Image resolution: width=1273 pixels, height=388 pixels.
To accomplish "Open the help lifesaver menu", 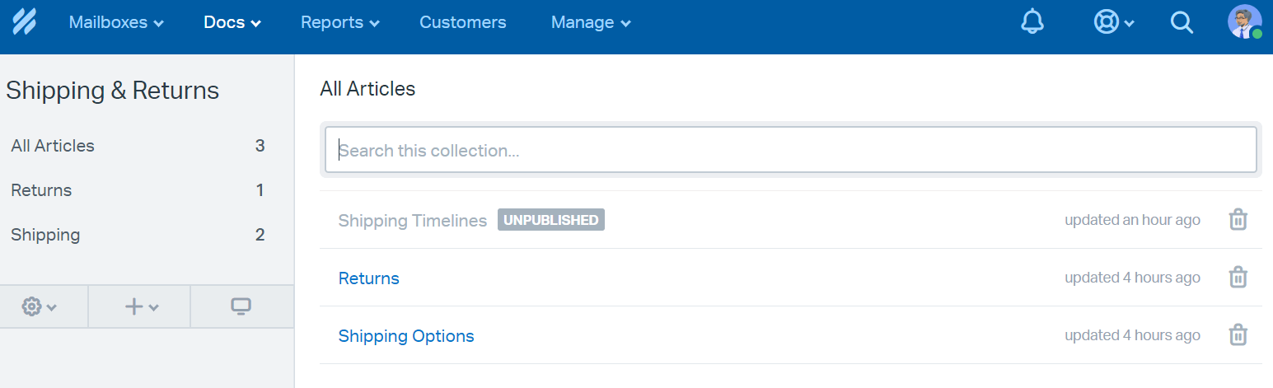I will pos(1113,22).
